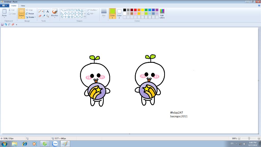Click the zoom slider thumb
Viewport: 261px width, 147px height.
249,138
